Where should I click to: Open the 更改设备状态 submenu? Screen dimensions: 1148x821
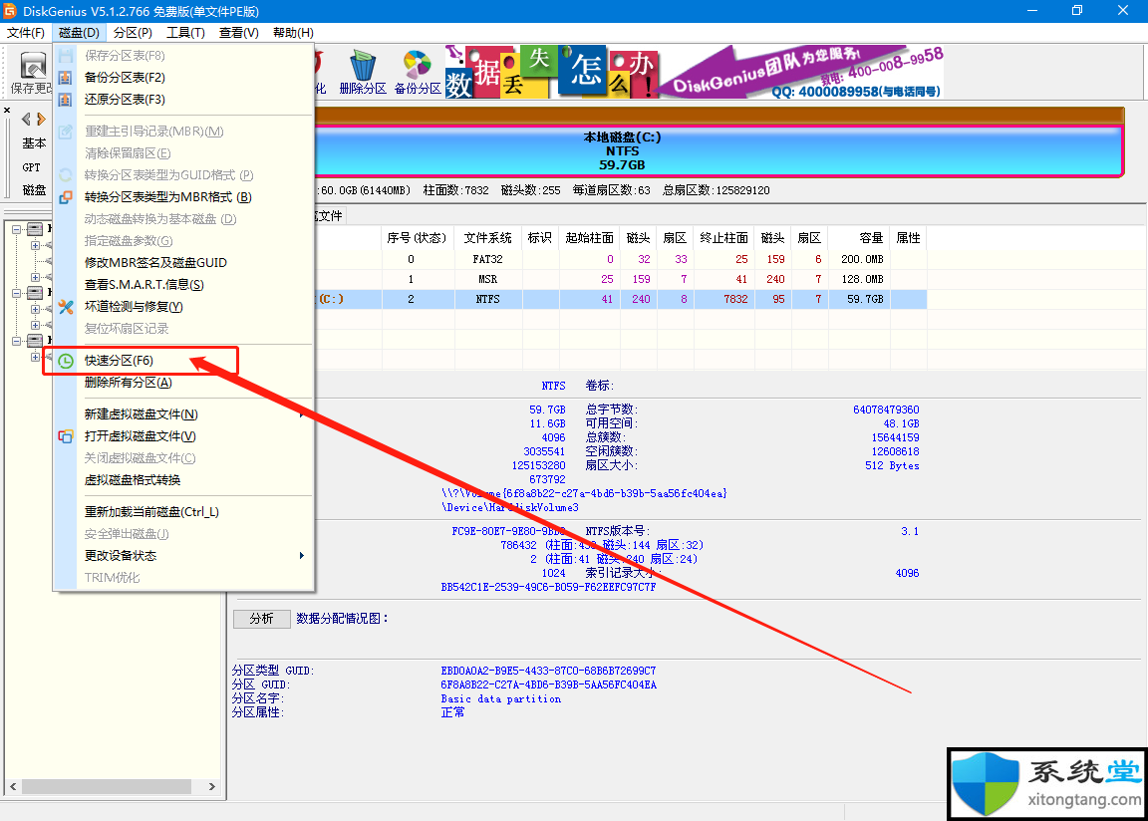pos(183,556)
